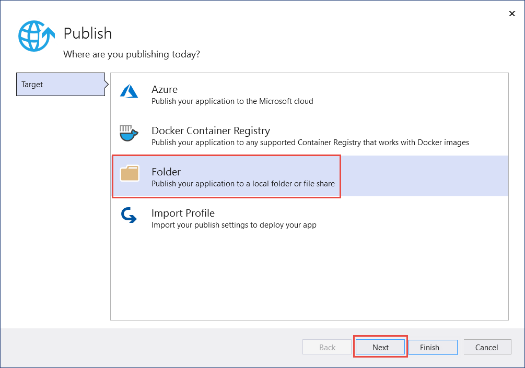Click the Next button
The image size is (525, 368).
380,347
